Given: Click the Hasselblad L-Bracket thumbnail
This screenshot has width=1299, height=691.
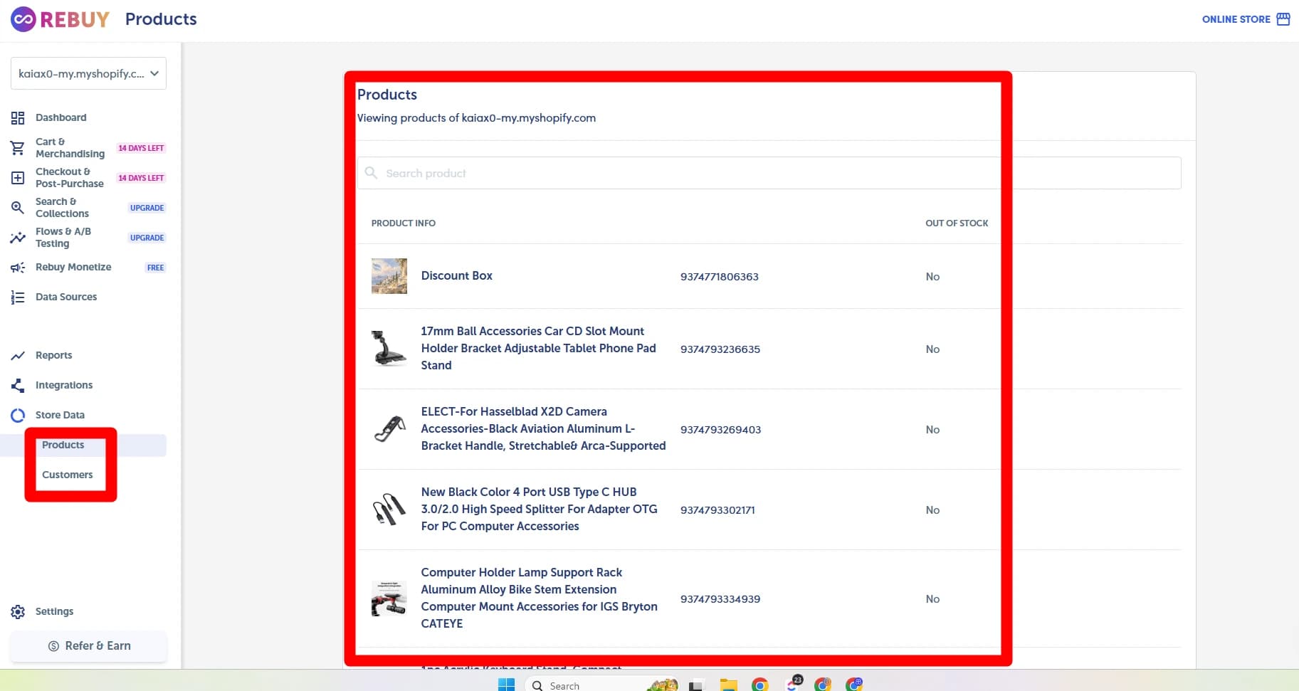Looking at the screenshot, I should 389,429.
